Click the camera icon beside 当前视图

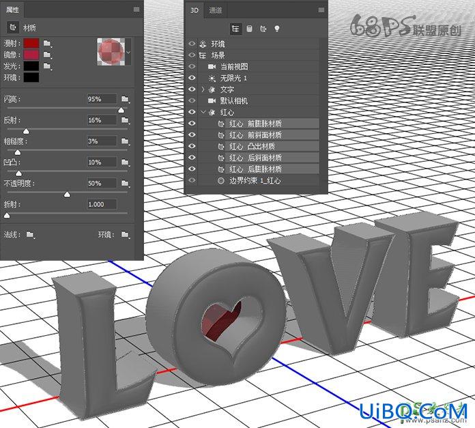[x=212, y=67]
